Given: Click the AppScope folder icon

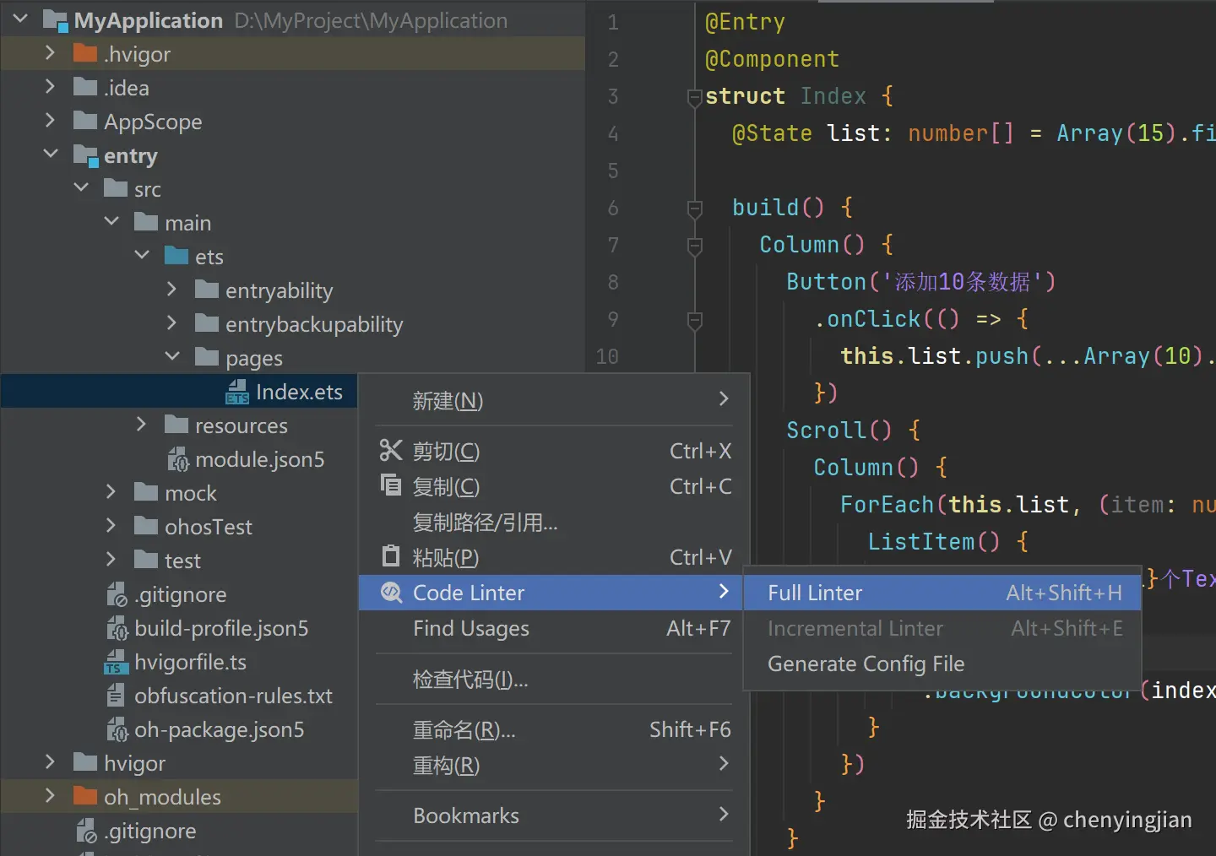Looking at the screenshot, I should (85, 122).
